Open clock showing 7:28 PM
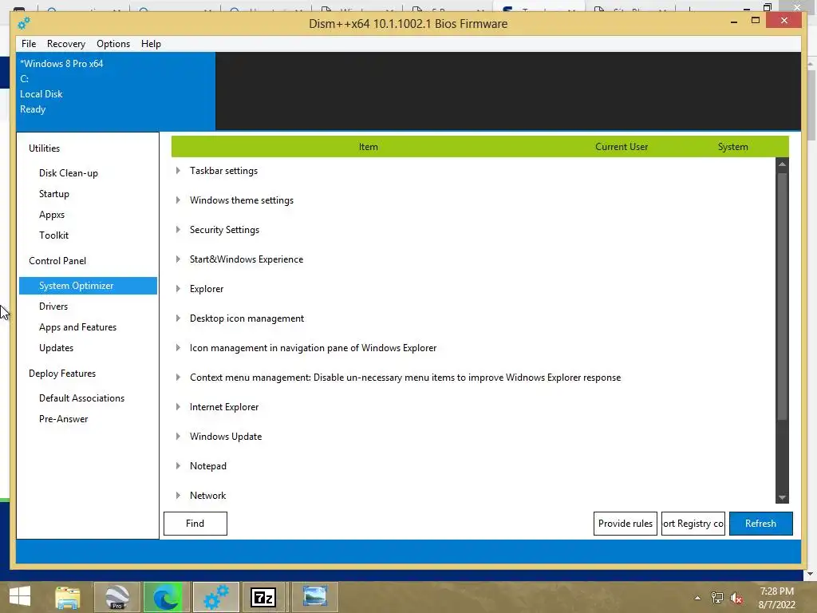 coord(776,598)
